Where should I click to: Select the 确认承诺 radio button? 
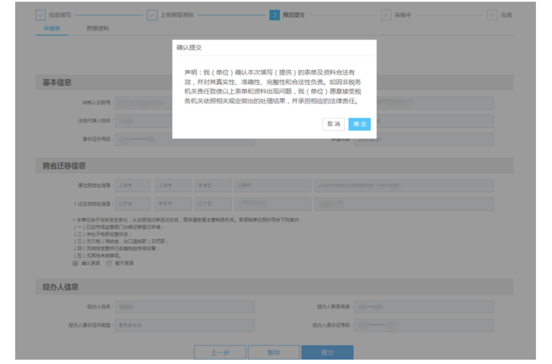pos(75,263)
